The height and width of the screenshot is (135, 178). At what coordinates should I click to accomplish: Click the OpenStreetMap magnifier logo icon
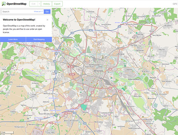coord(4,4)
